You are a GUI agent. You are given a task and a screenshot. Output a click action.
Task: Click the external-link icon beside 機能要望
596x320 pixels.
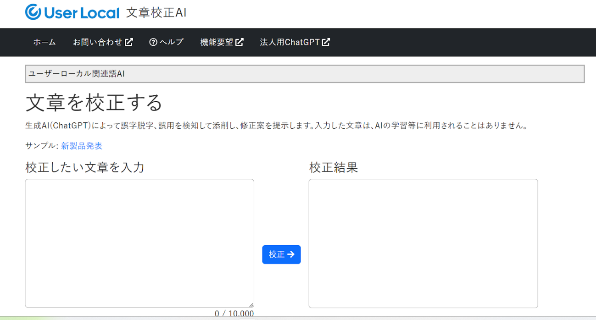coord(240,42)
